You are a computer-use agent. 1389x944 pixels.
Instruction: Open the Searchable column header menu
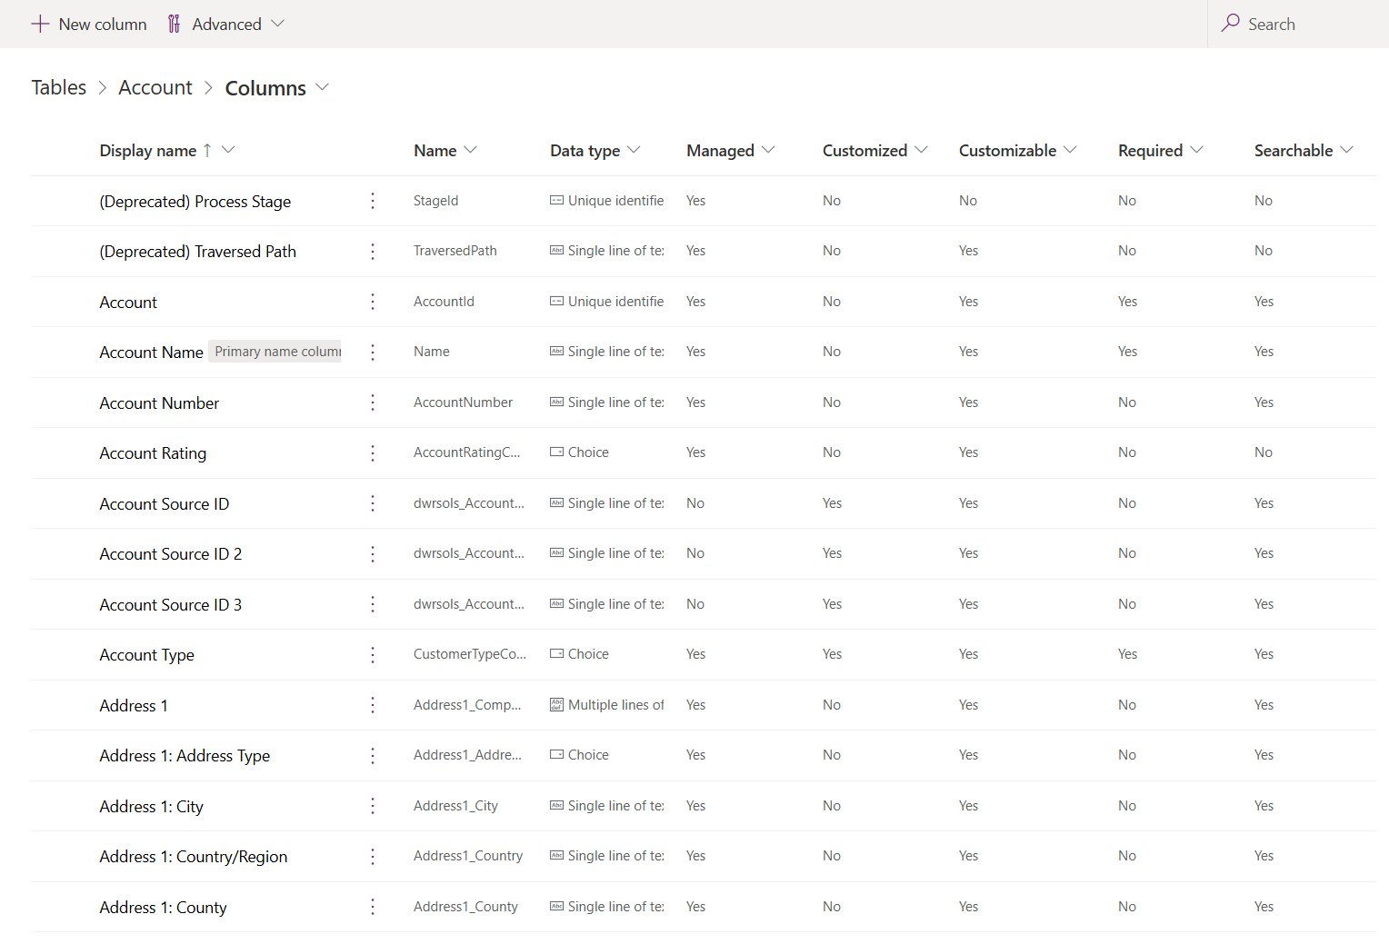click(x=1349, y=150)
